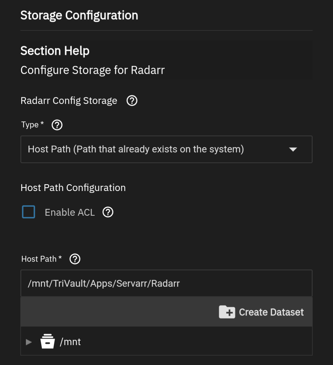
Task: View help for the Host Path field
Action: (x=75, y=259)
